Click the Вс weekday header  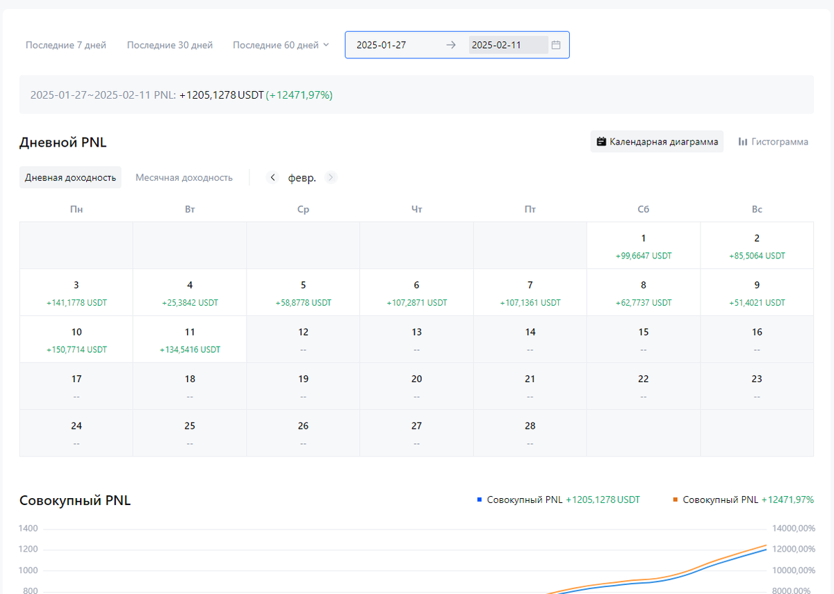pyautogui.click(x=757, y=209)
